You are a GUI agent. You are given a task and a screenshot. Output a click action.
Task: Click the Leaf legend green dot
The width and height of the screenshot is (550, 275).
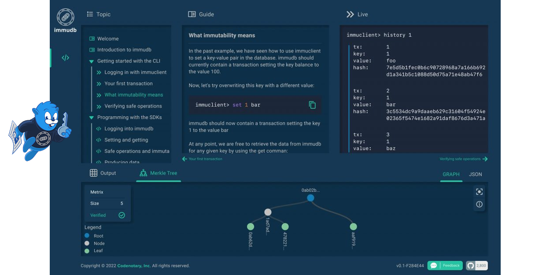87,251
